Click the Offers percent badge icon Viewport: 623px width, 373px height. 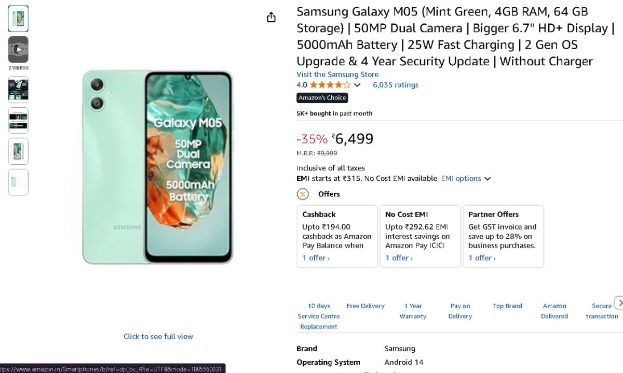point(303,194)
